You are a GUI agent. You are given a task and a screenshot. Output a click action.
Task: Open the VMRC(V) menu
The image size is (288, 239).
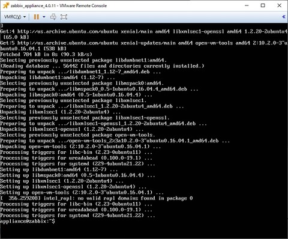(x=15, y=17)
